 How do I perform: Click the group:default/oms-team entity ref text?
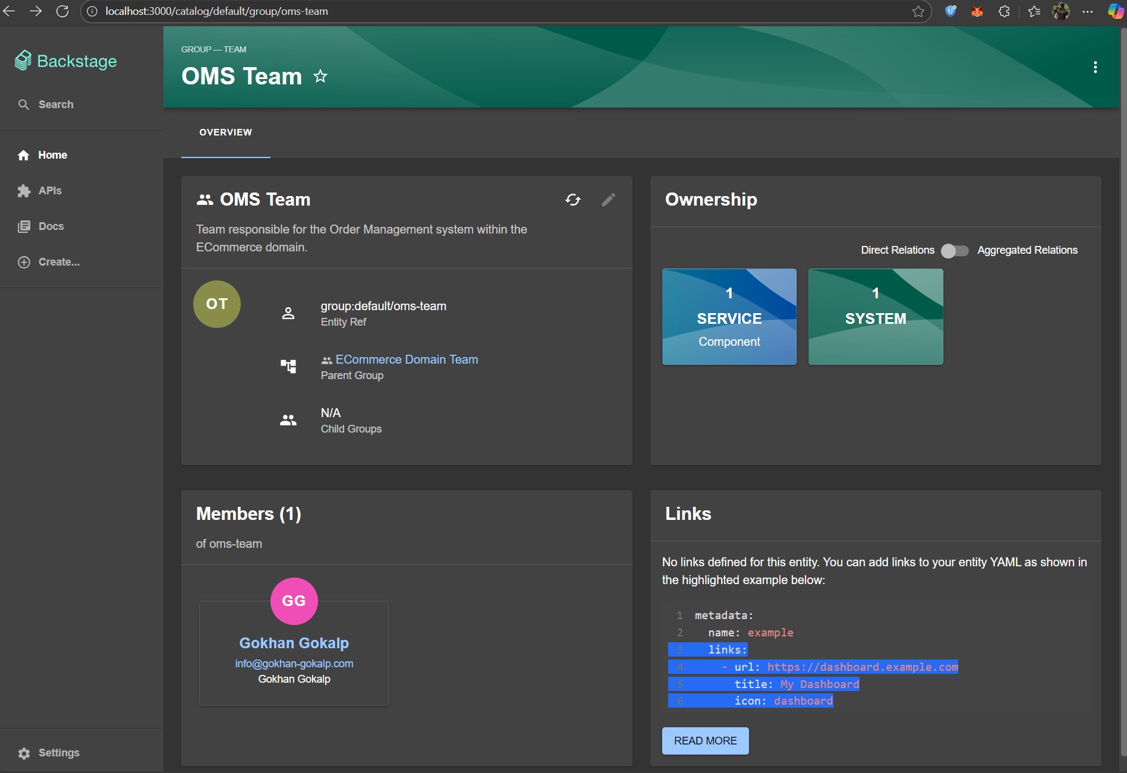pos(383,306)
